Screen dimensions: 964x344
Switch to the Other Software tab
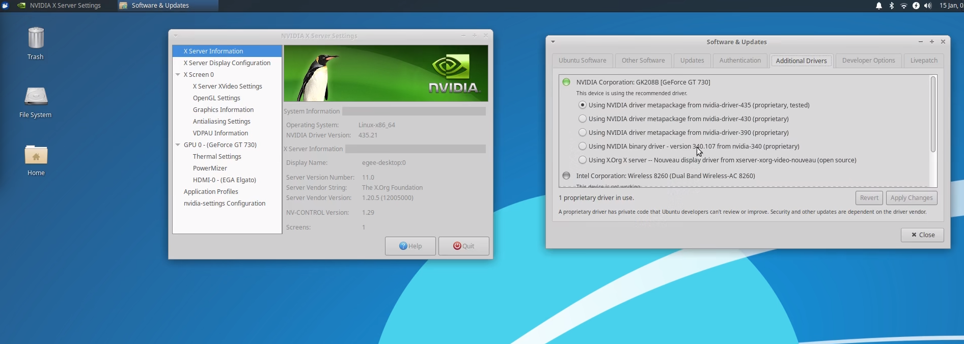(643, 60)
